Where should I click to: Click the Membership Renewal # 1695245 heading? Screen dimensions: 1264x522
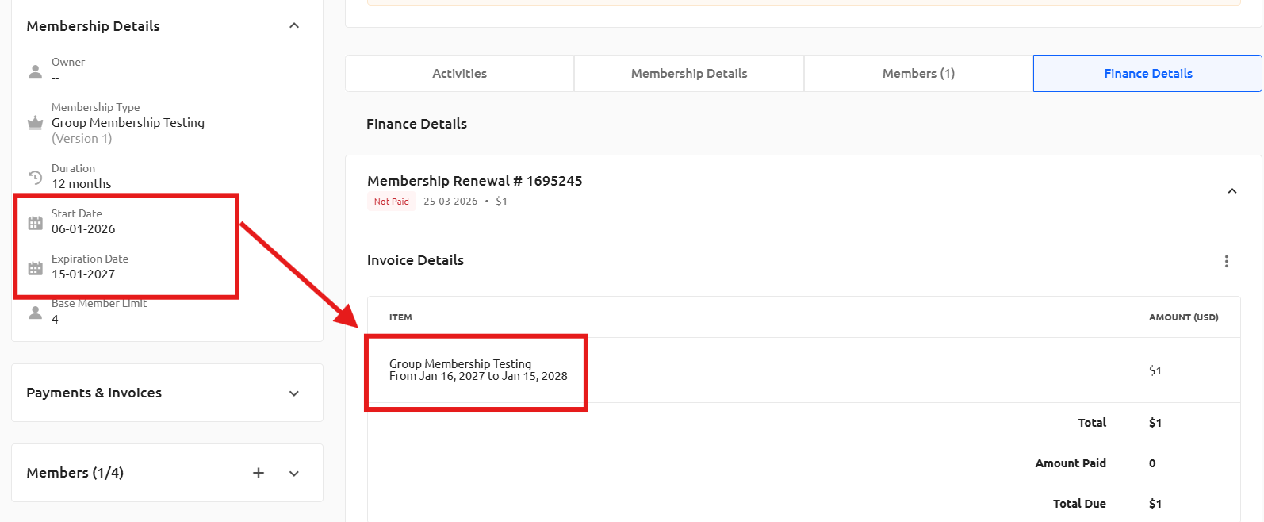pos(475,181)
